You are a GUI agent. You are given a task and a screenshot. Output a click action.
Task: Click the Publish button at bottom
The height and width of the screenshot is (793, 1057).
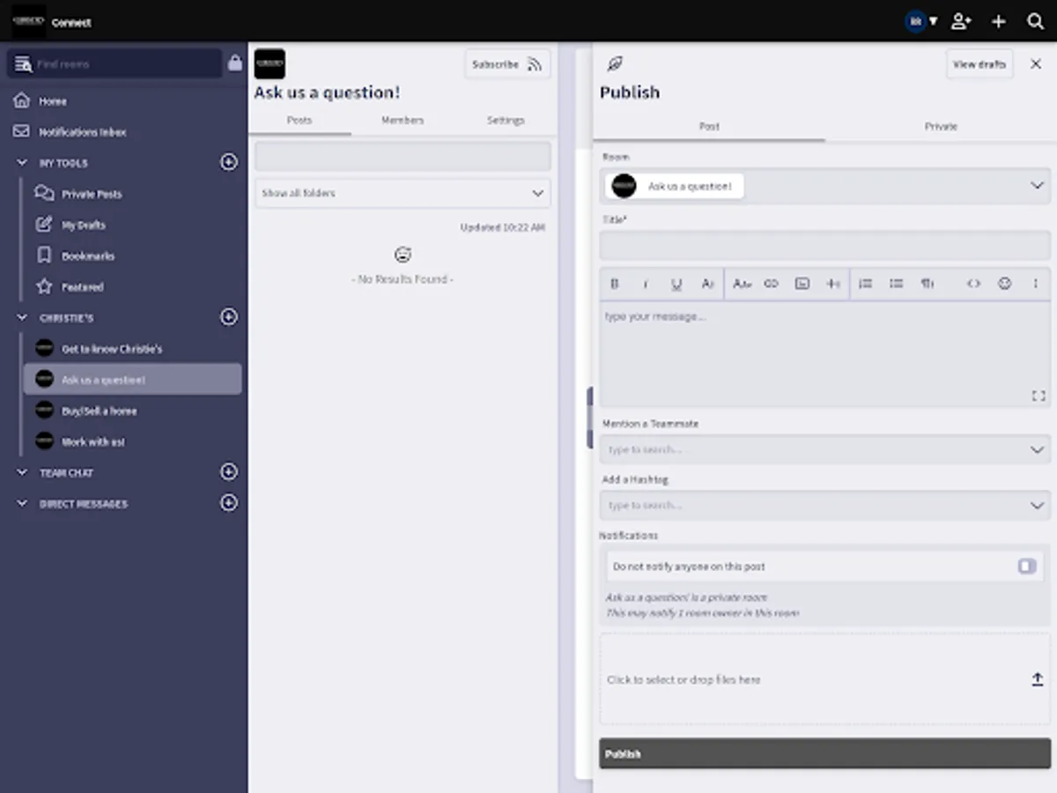825,754
